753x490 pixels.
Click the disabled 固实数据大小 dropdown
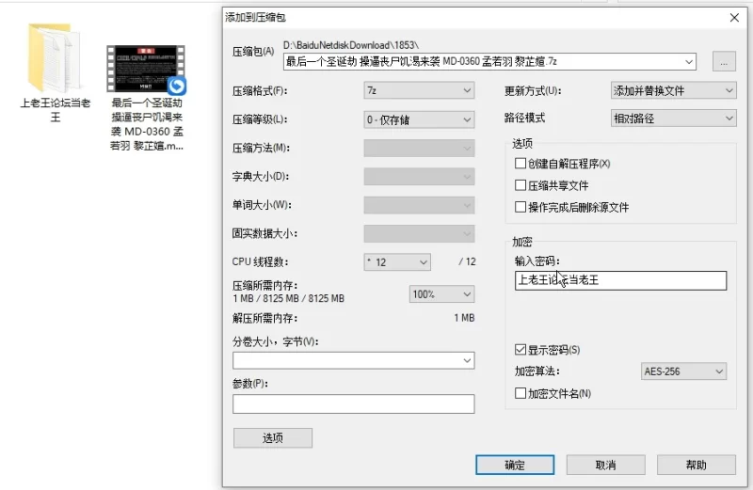coord(419,234)
